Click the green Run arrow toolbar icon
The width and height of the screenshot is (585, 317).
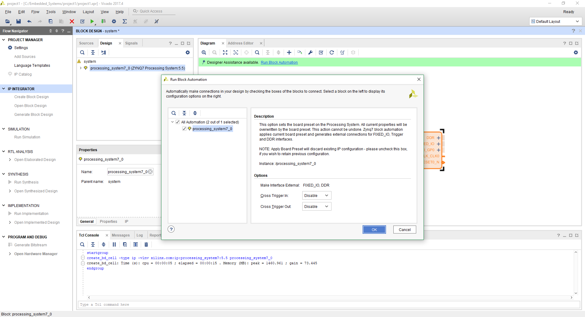click(92, 21)
